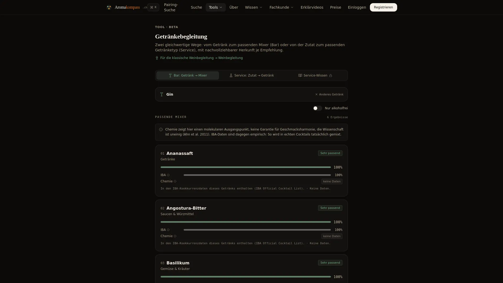Open Pairing-Suche in navigation
503x283 pixels.
(x=171, y=7)
